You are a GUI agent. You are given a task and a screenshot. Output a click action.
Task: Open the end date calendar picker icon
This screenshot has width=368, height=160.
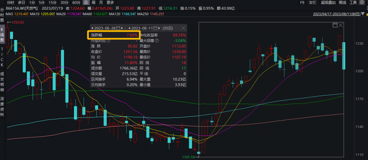point(155,28)
